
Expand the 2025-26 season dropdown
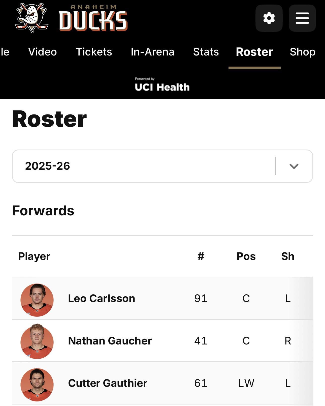coord(144,166)
